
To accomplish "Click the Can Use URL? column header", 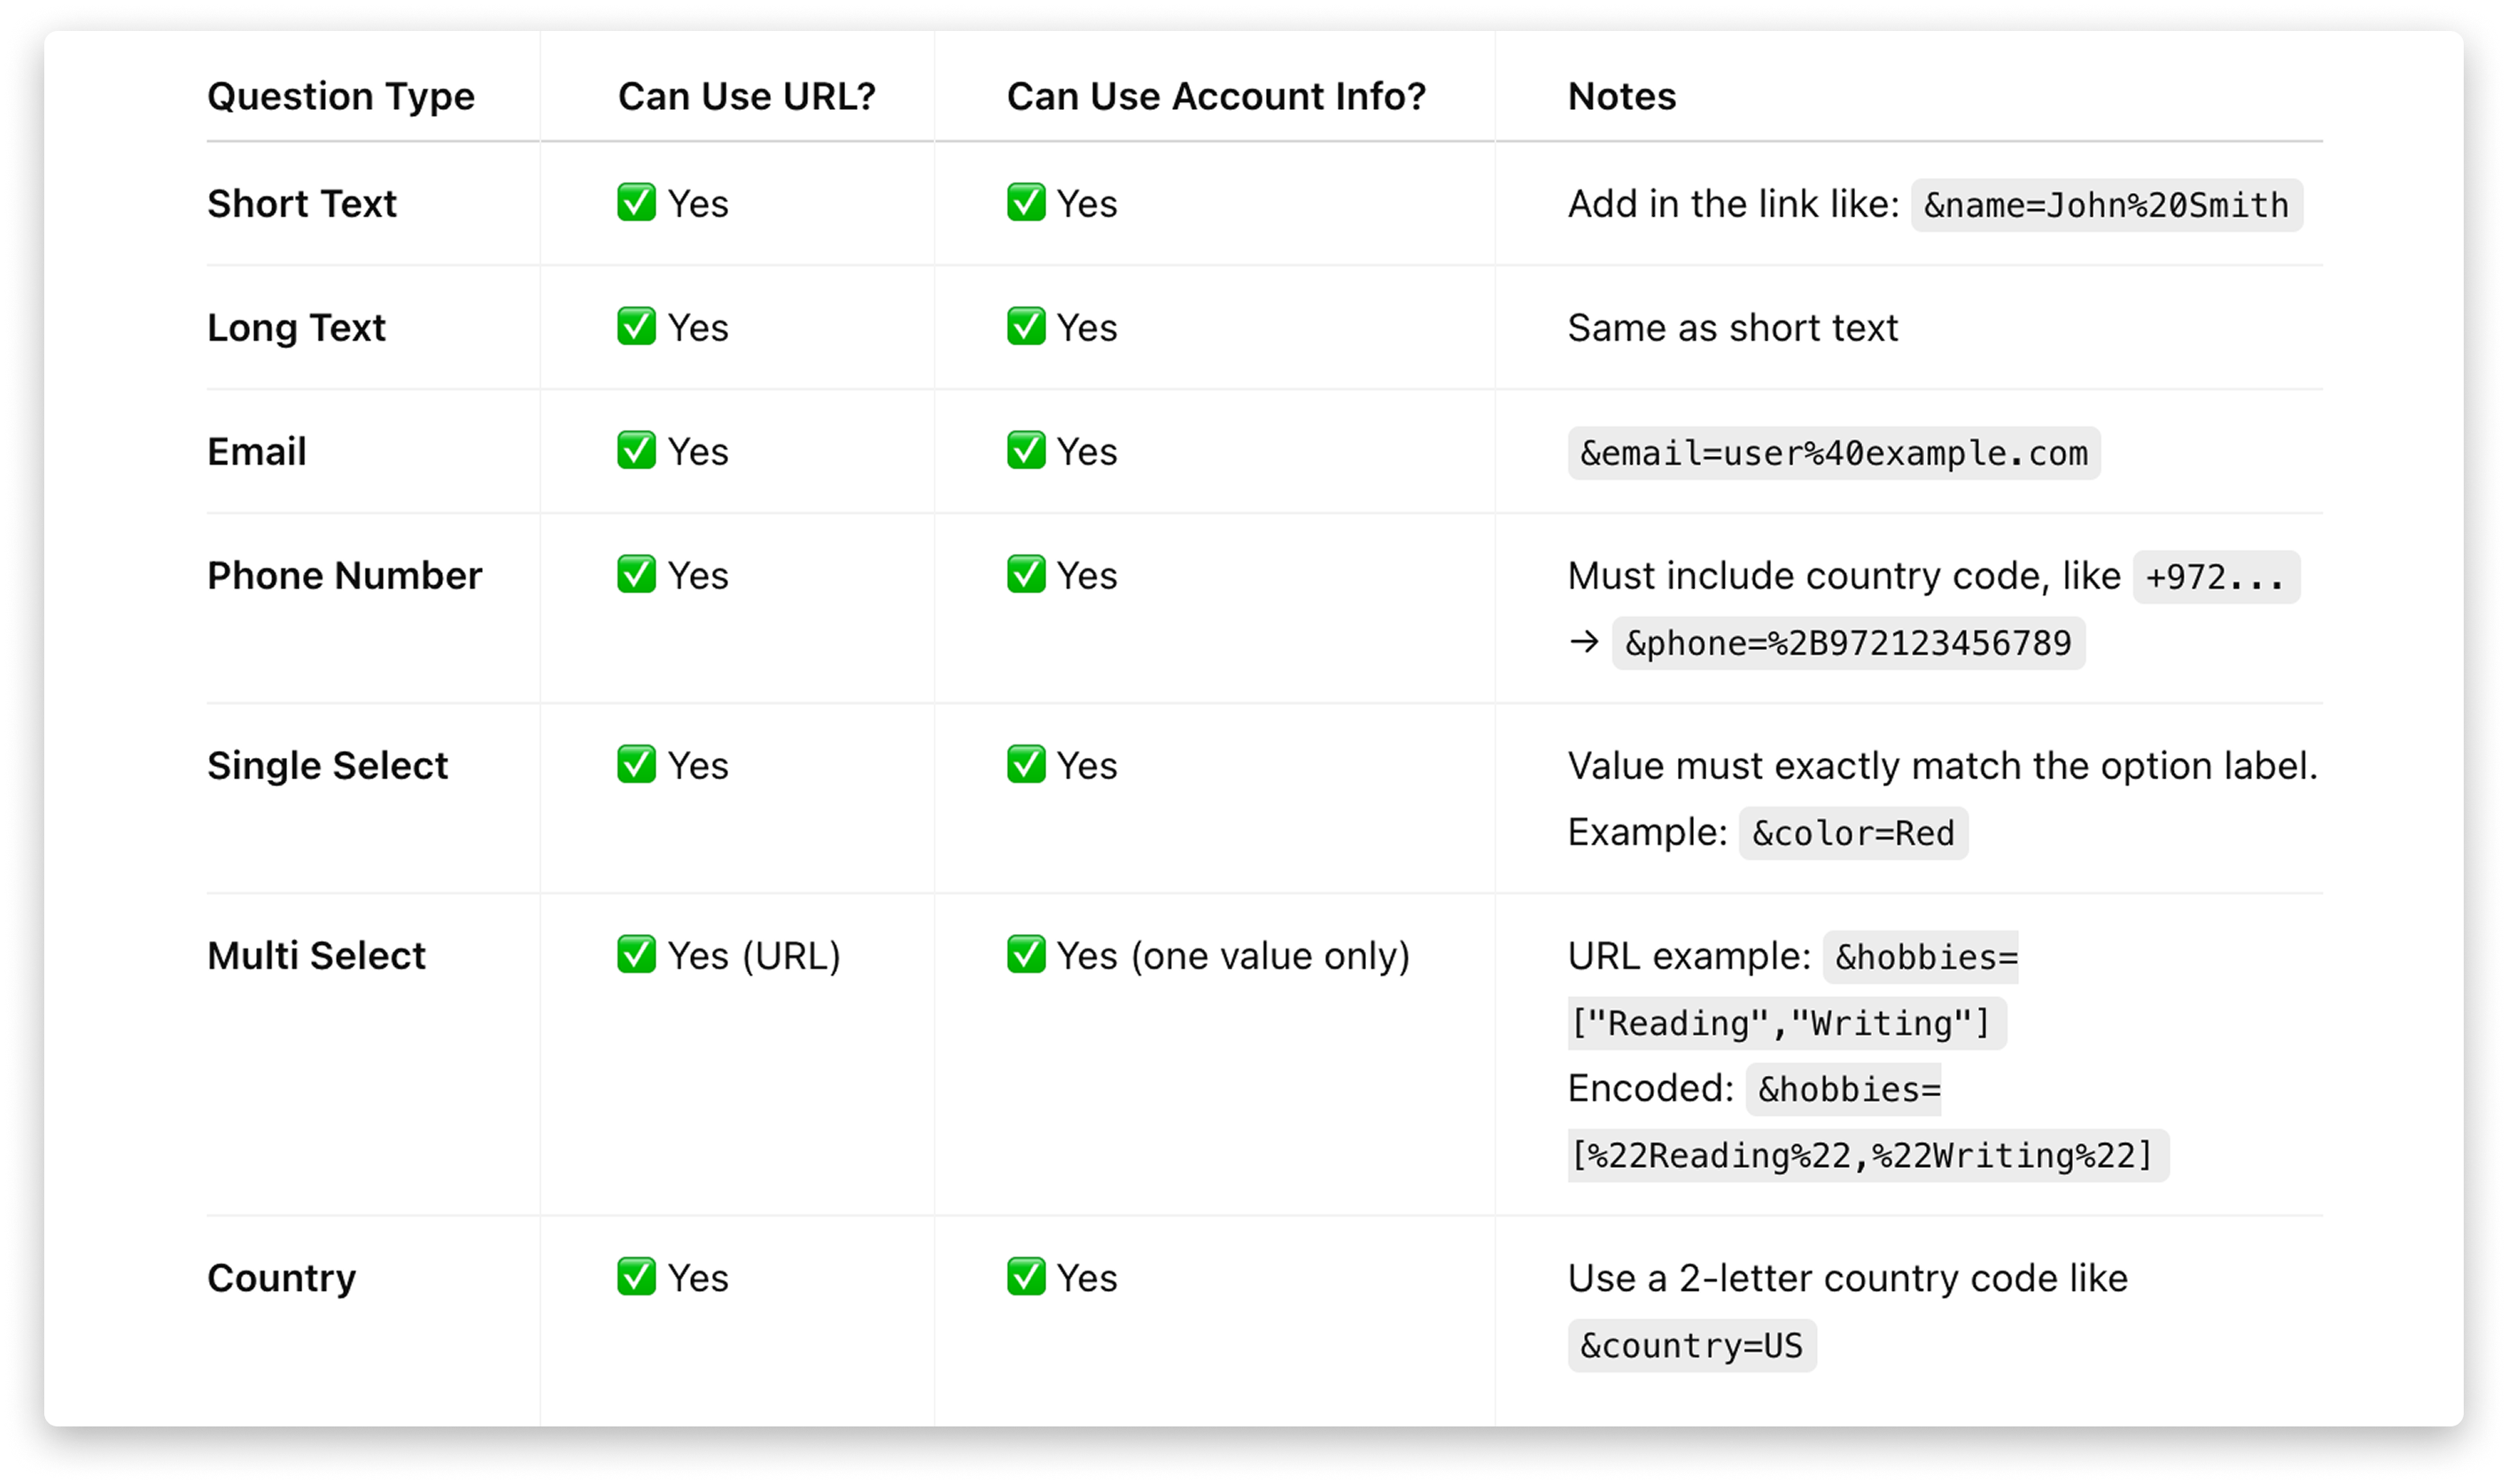I will pyautogui.click(x=746, y=96).
